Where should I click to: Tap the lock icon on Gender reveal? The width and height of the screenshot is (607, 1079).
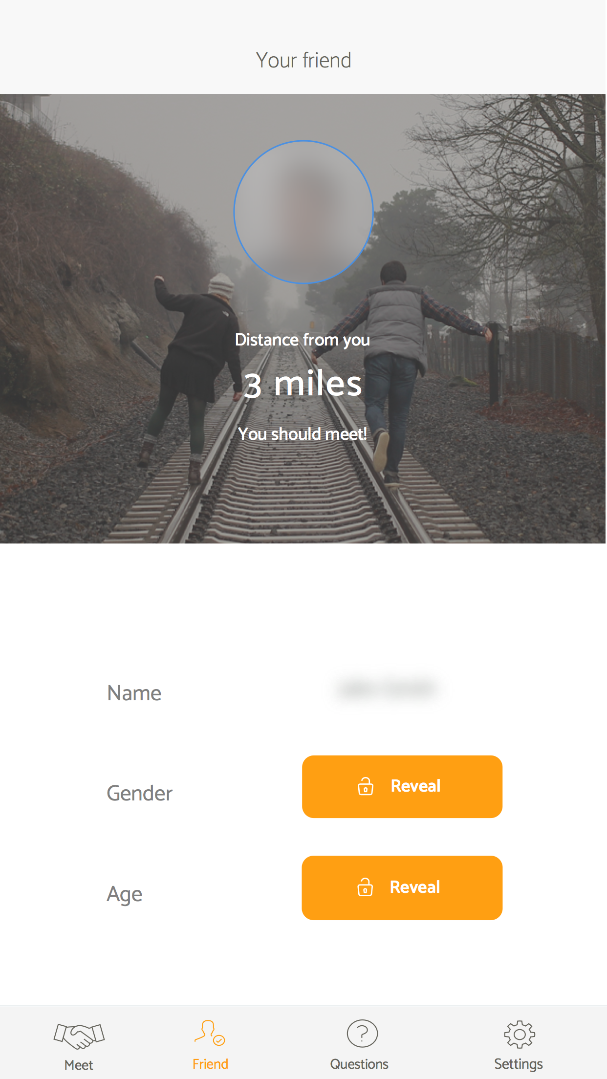click(366, 786)
